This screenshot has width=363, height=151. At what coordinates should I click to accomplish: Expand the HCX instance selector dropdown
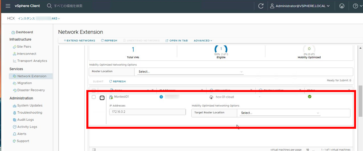coord(39,18)
